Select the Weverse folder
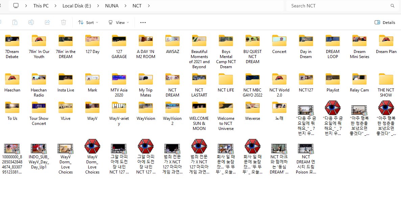Screen dimensions: 401x214 (x=253, y=111)
